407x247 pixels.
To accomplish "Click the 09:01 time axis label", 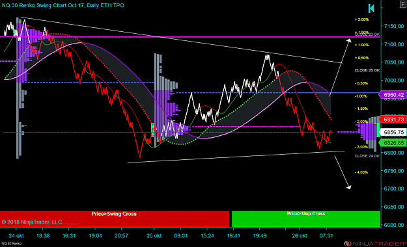I will [180, 236].
